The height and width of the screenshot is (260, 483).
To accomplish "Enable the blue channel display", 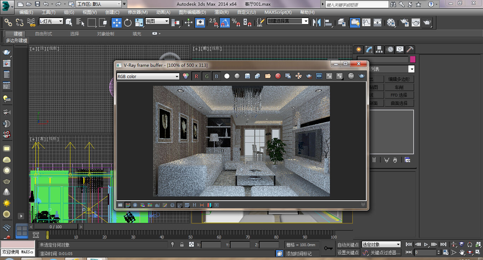I will click(x=216, y=76).
